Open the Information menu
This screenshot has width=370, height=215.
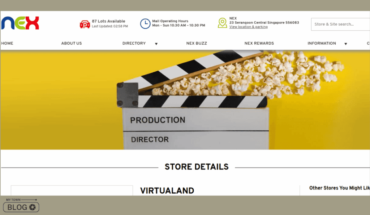pos(322,43)
